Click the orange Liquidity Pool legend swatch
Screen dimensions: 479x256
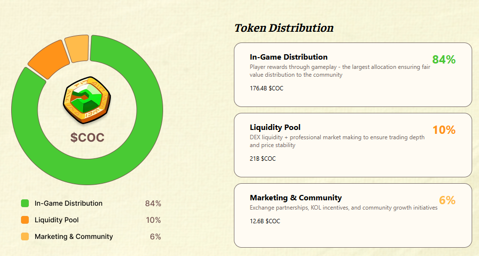25,220
